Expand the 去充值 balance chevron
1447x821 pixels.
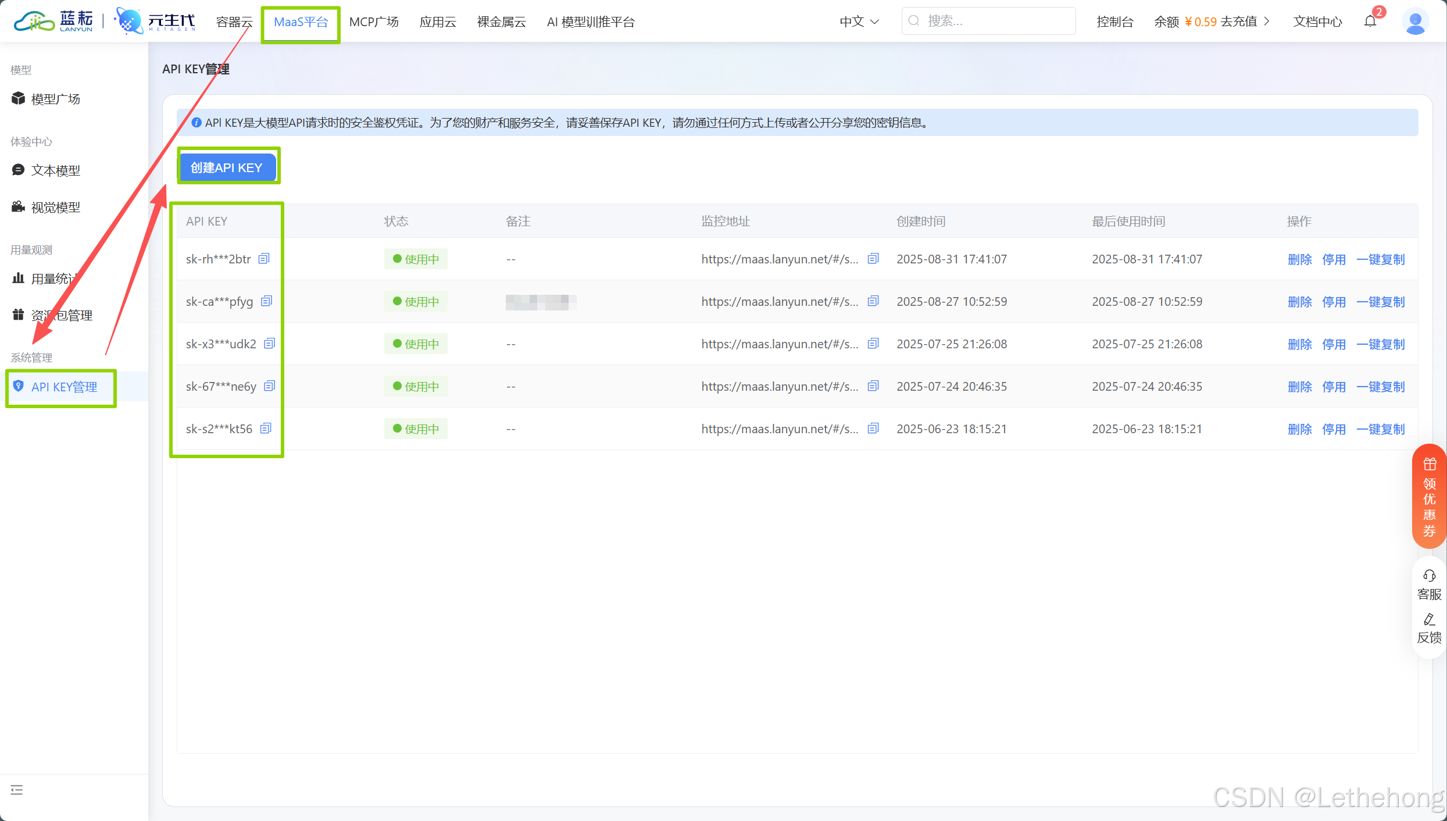coord(1267,22)
